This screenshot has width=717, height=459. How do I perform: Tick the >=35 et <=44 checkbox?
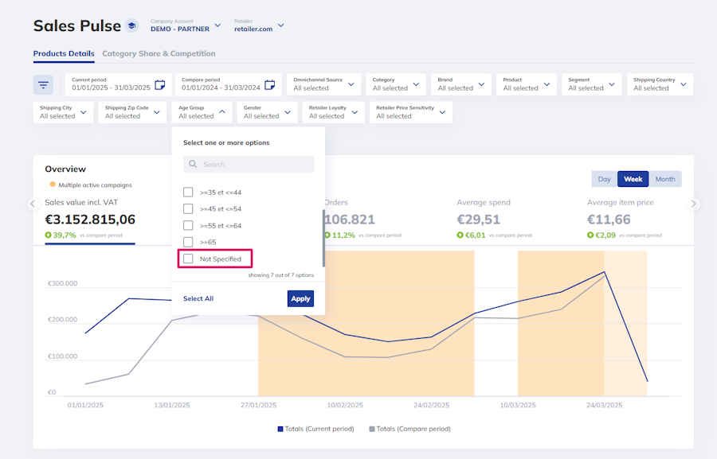point(189,193)
